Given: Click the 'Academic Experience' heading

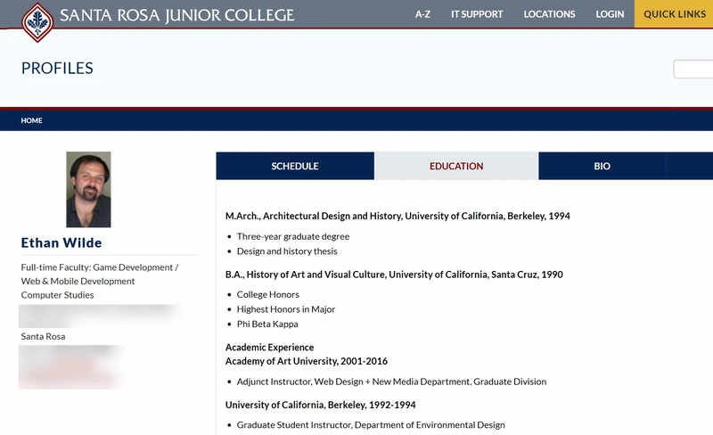Looking at the screenshot, I should click(270, 347).
